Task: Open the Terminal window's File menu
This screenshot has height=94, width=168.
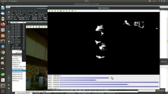Action: [x=12, y=11]
